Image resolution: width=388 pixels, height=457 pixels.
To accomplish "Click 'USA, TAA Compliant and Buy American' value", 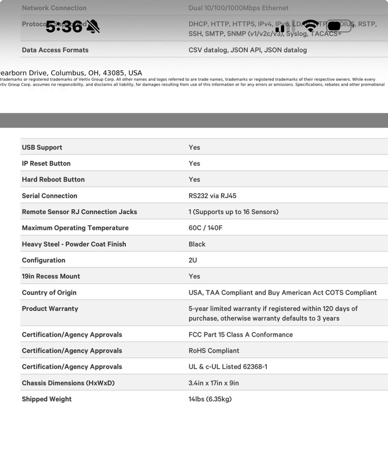I will point(282,292).
